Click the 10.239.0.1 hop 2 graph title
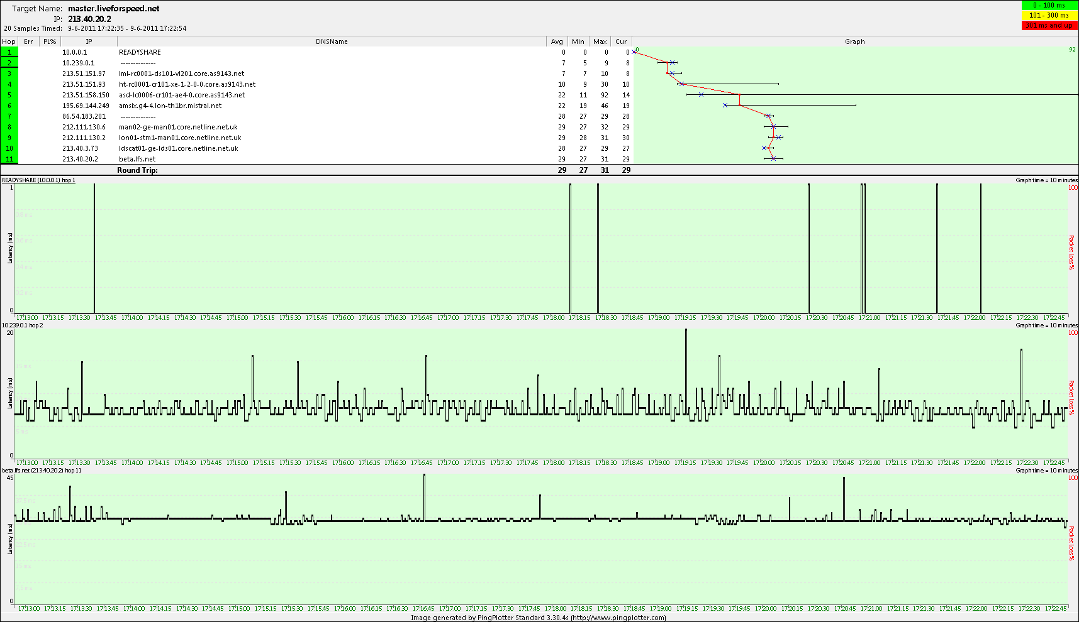Screen dimensions: 1079x622 point(23,325)
